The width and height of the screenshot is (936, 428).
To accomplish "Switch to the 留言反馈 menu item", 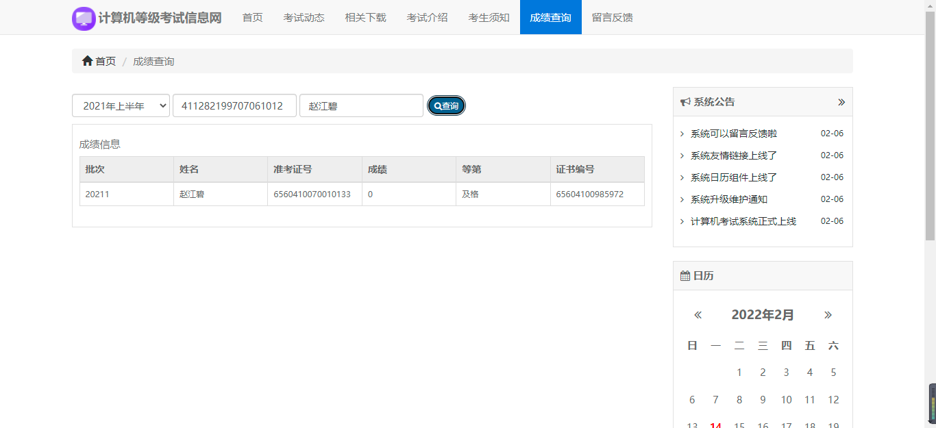I will pyautogui.click(x=612, y=17).
